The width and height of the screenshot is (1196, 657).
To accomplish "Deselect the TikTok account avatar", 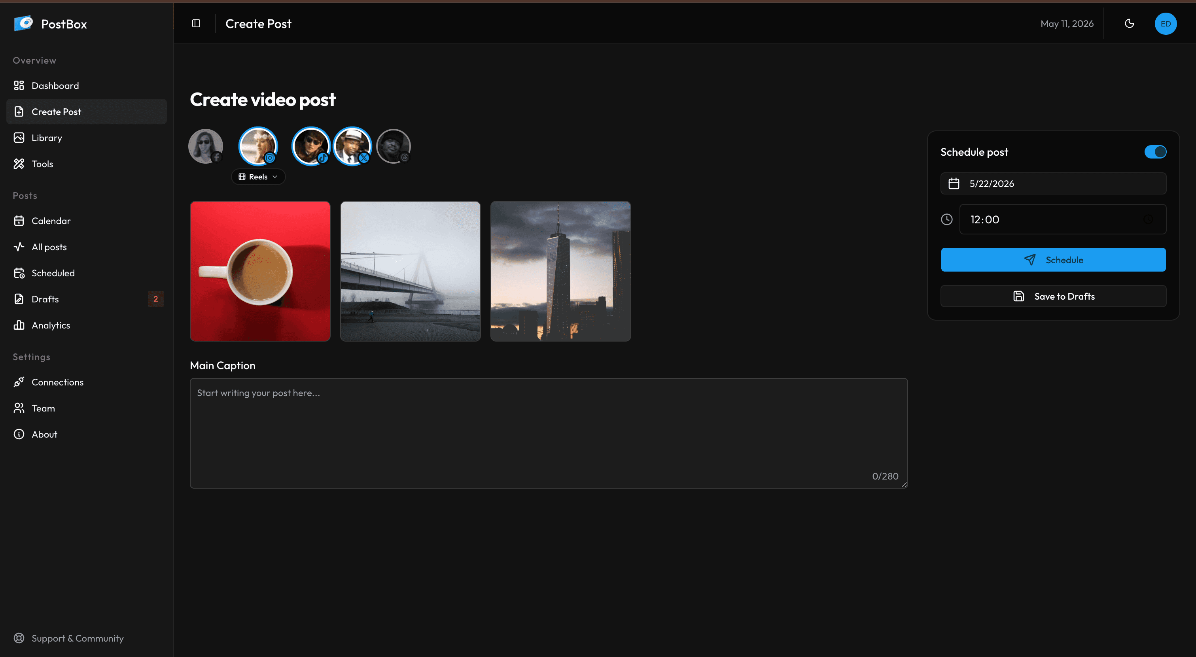I will click(x=310, y=146).
